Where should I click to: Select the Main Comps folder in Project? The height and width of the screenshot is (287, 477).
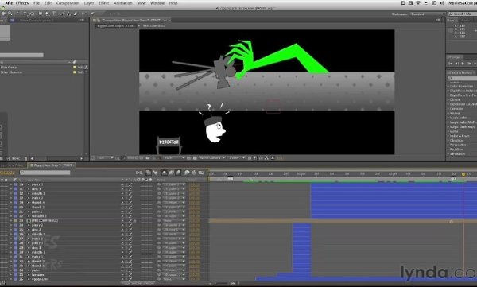click(x=9, y=68)
